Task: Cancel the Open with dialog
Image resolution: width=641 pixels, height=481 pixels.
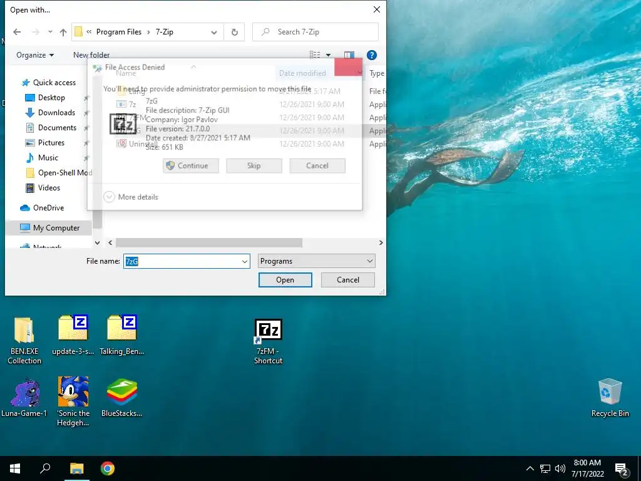Action: (x=348, y=280)
